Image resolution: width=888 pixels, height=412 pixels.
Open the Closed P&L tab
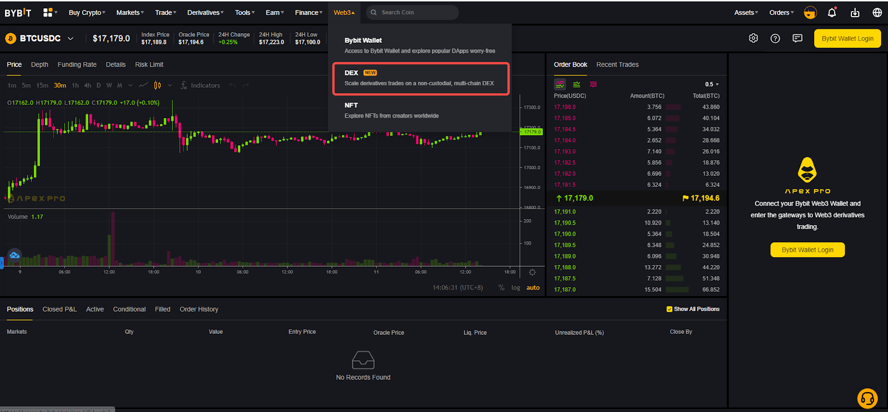(59, 309)
